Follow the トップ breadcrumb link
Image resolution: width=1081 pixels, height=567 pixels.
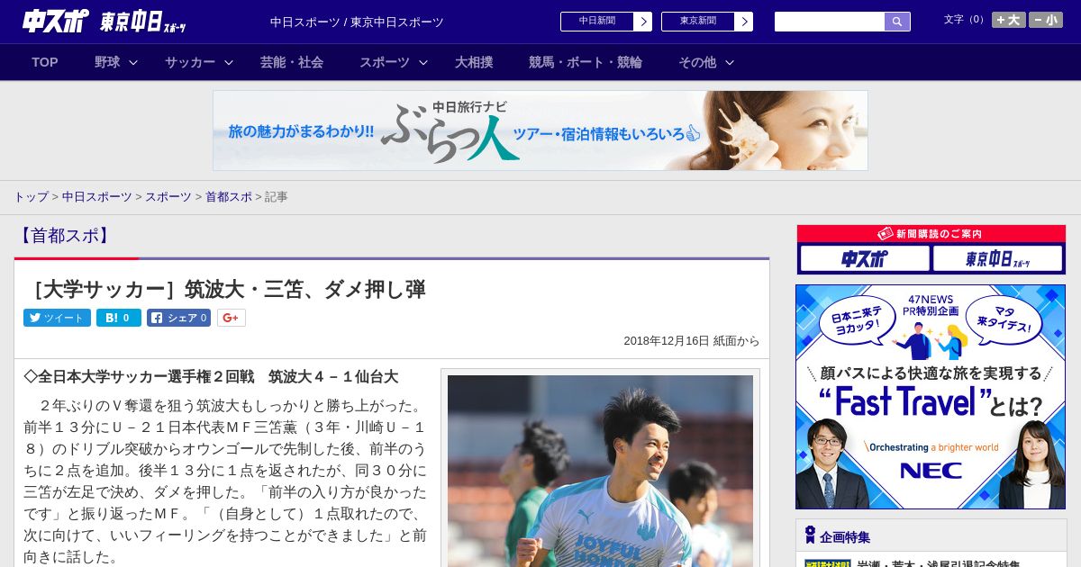click(31, 197)
